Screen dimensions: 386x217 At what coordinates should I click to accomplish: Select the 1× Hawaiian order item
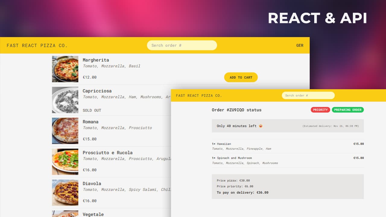coord(221,144)
